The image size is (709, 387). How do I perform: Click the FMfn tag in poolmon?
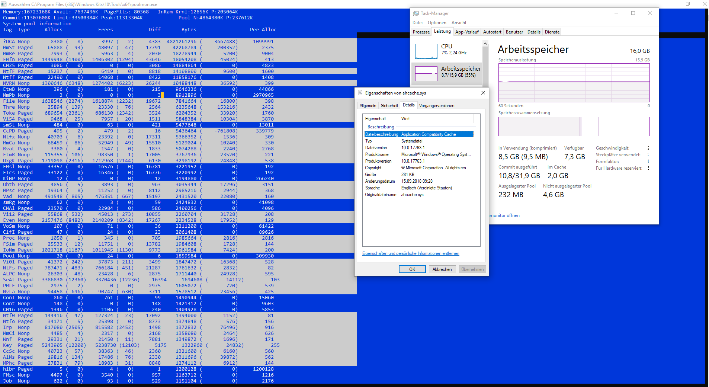9,60
